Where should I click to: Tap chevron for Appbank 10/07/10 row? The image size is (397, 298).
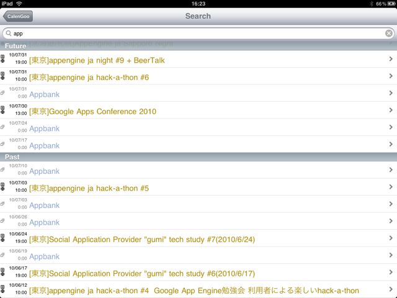click(x=391, y=169)
